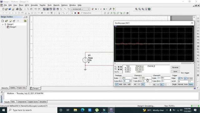Click the Channel A Scale field
This screenshot has height=113, width=200.
pyautogui.click(x=145, y=78)
